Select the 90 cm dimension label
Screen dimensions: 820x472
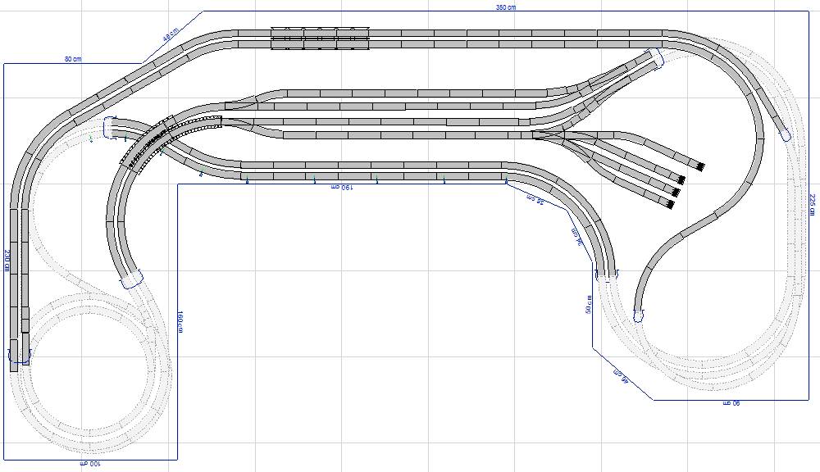tap(731, 403)
